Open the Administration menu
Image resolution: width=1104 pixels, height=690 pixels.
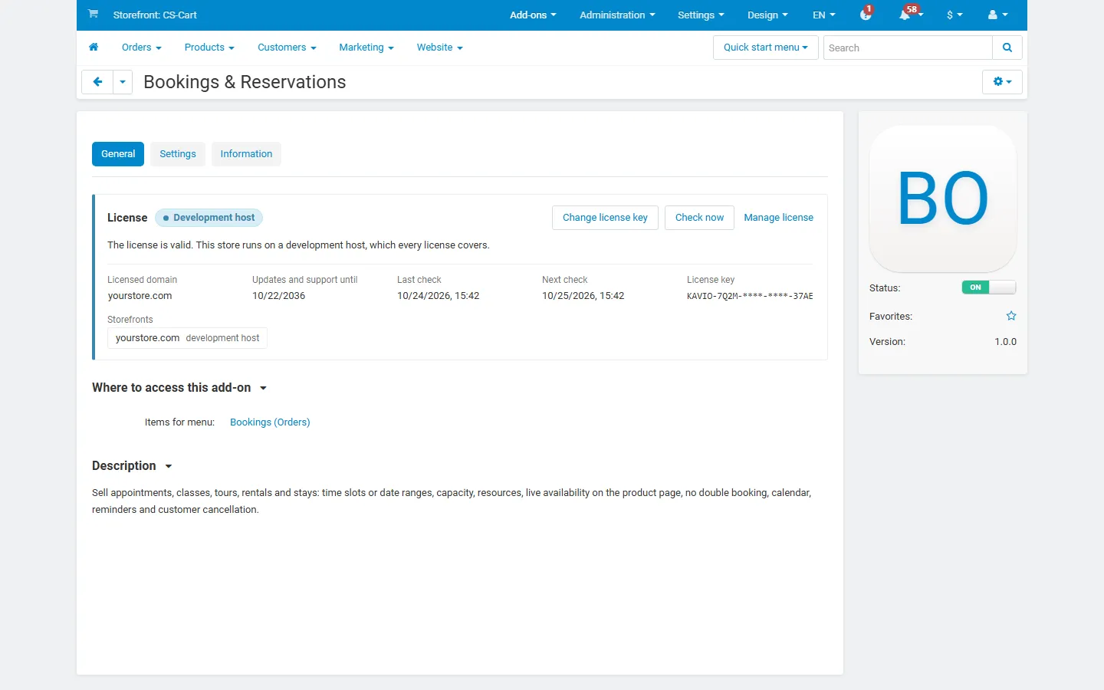tap(617, 15)
